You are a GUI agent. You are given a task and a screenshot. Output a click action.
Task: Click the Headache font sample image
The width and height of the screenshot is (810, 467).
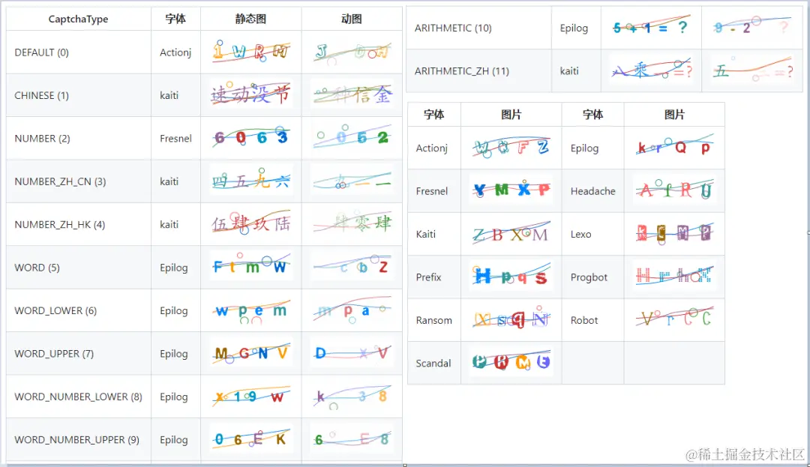tap(674, 190)
